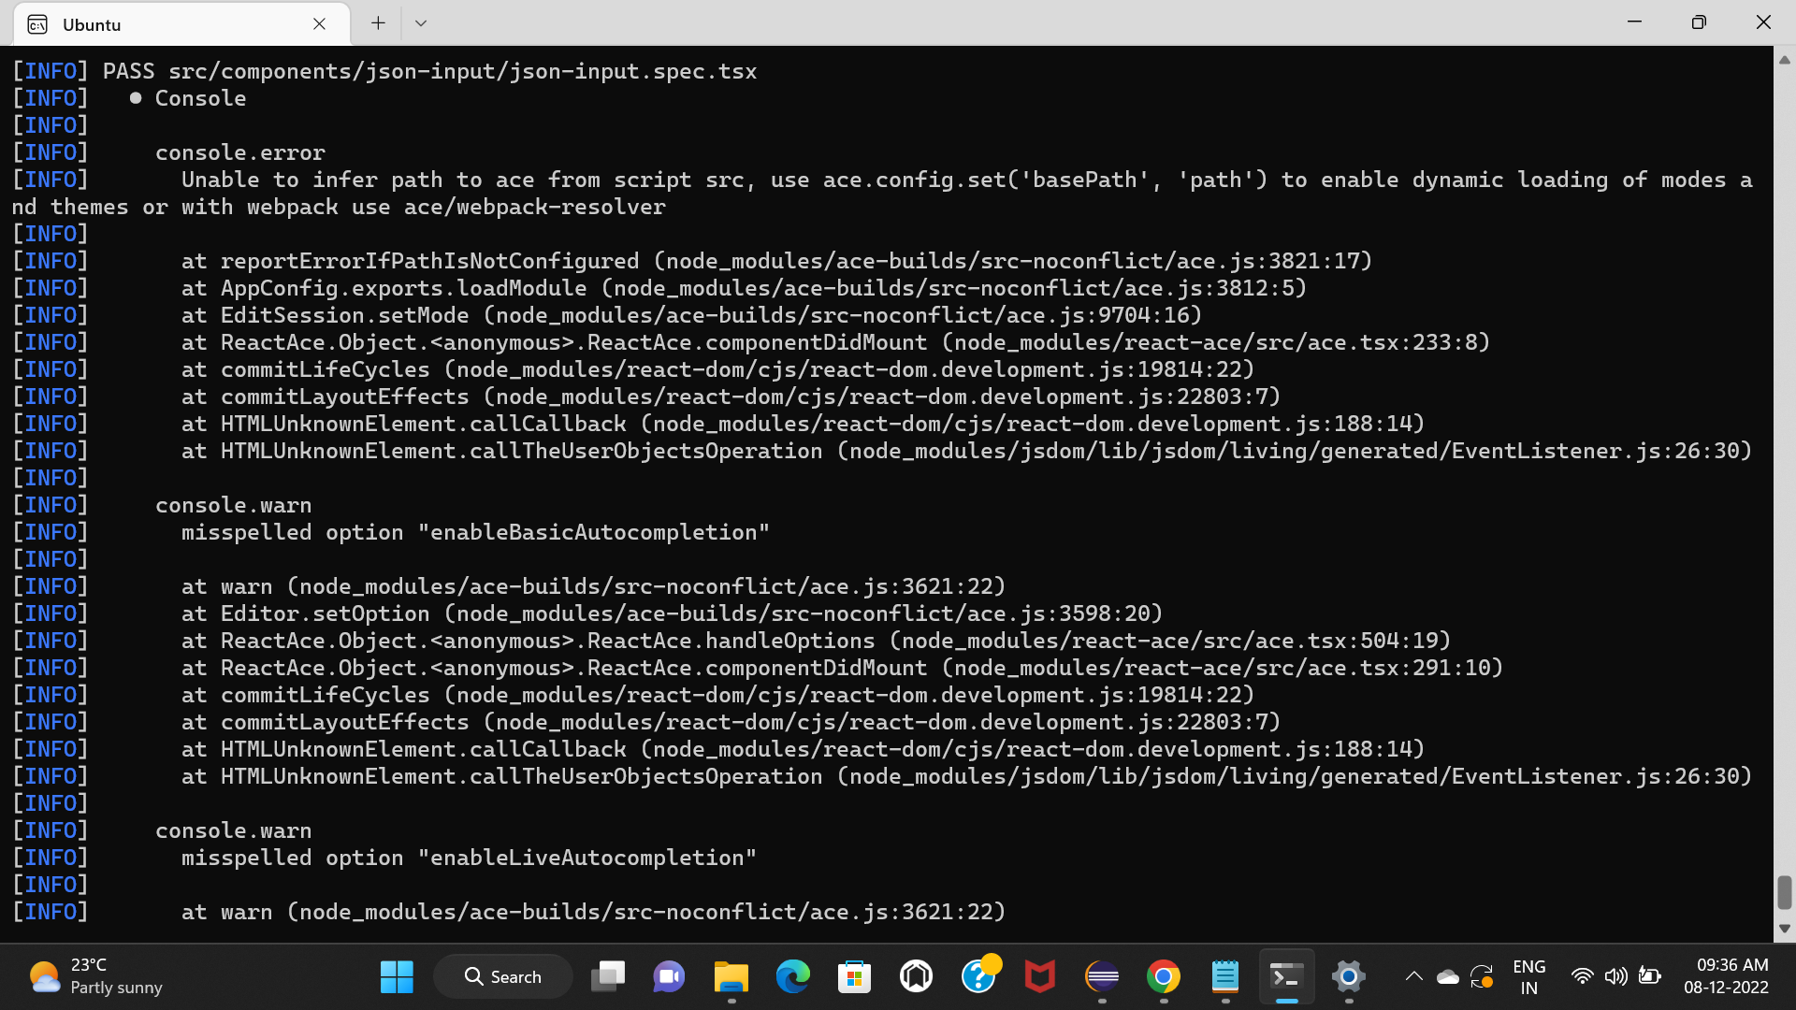Launch Google Chrome from the taskbar

pos(1163,975)
